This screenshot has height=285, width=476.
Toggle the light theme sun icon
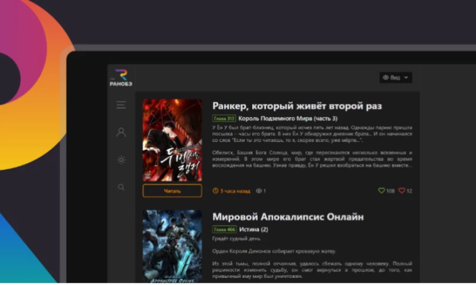point(121,160)
